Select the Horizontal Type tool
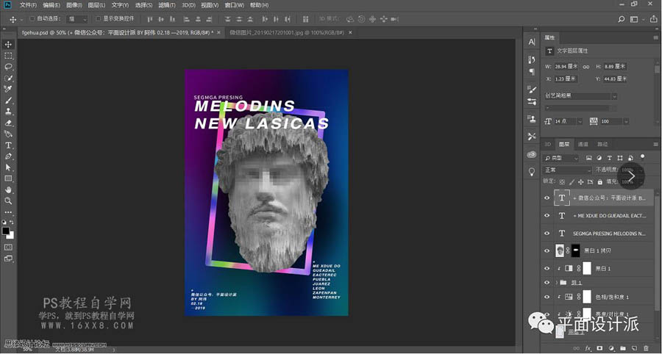 coord(8,145)
